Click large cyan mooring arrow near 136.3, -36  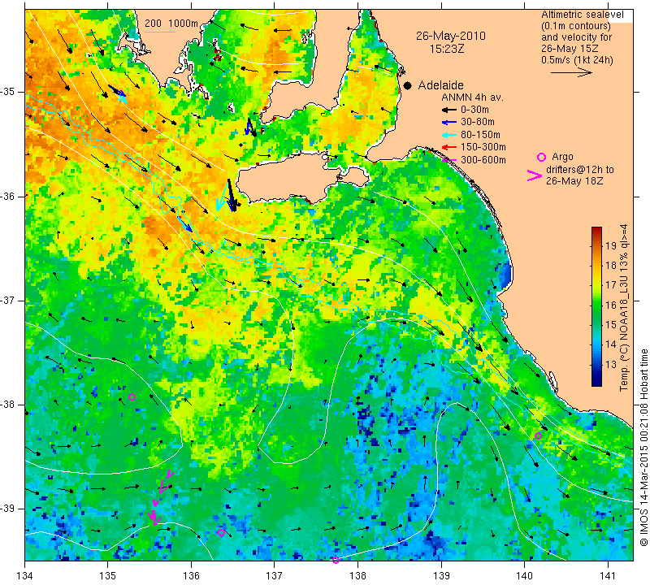click(222, 198)
